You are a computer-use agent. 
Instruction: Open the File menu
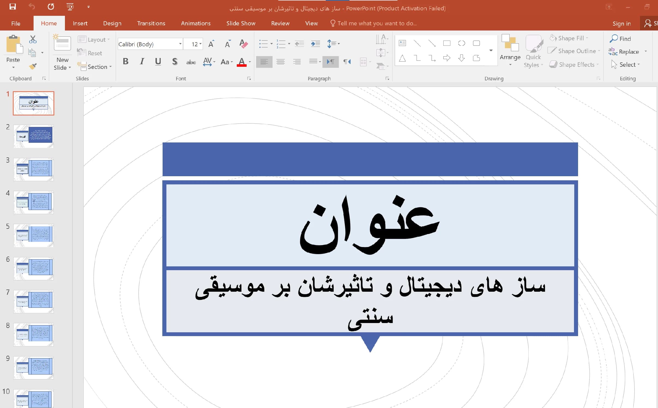pyautogui.click(x=16, y=23)
